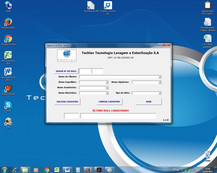This screenshot has width=217, height=173.
Task: Launch Mozilla Firefox from the desktop
Action: tap(8, 23)
